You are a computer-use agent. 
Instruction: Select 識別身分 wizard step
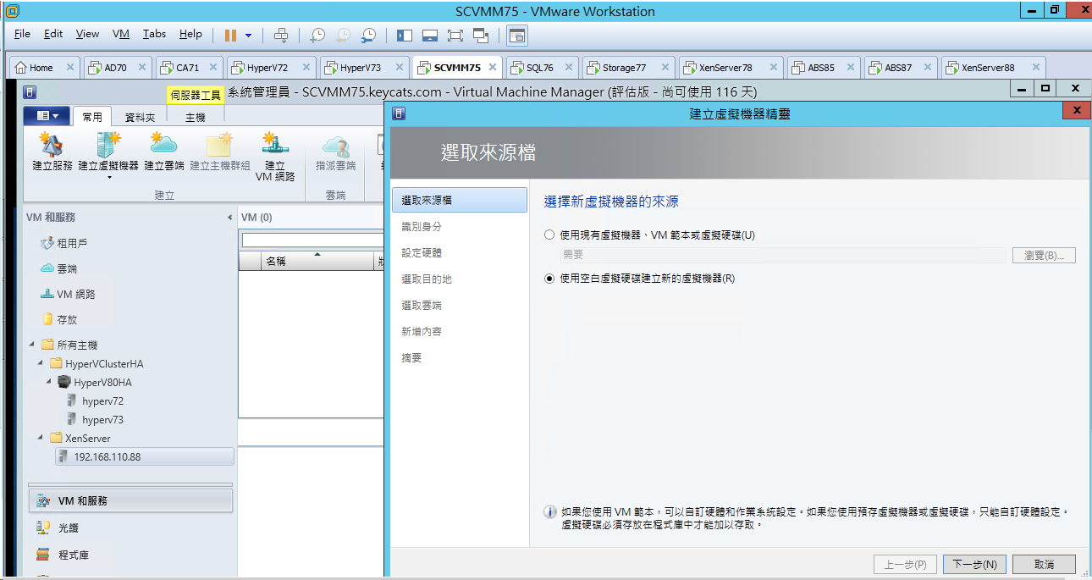(422, 226)
